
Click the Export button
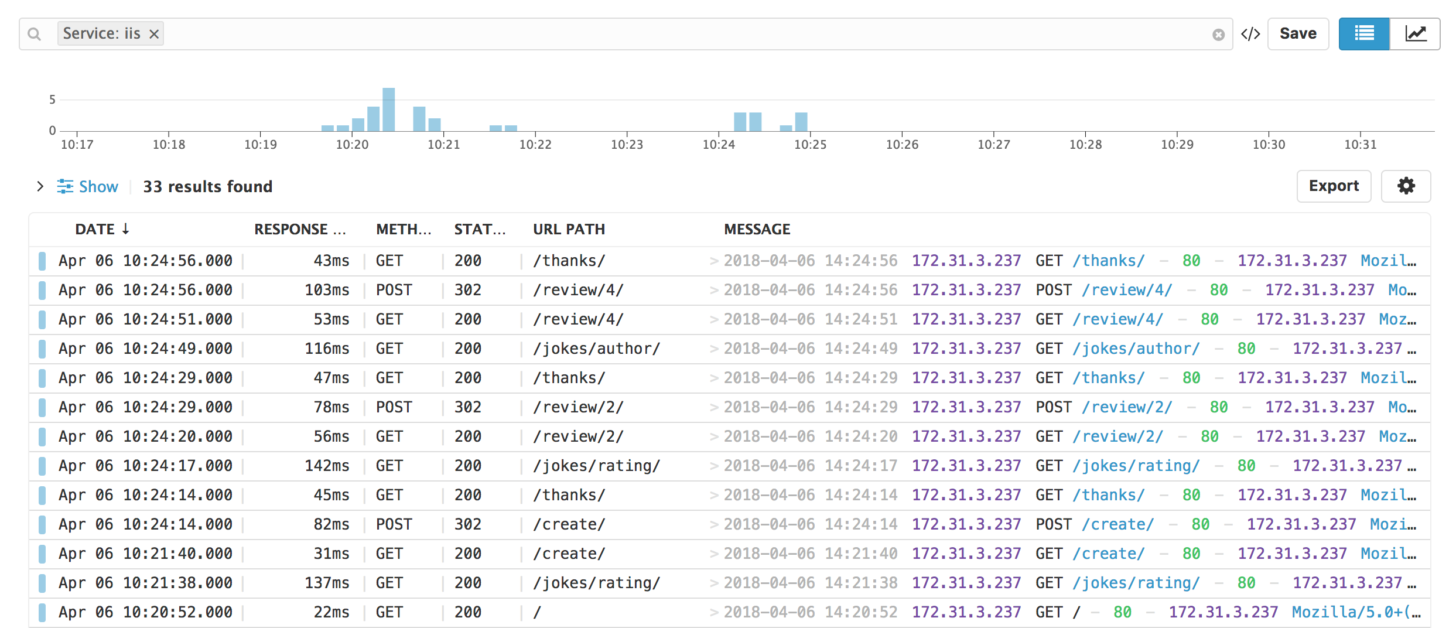[x=1334, y=186]
